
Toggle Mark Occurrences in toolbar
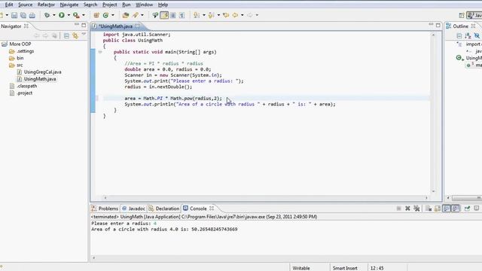point(164,15)
